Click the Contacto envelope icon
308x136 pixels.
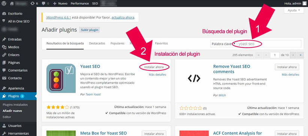pyautogui.click(x=4, y=78)
